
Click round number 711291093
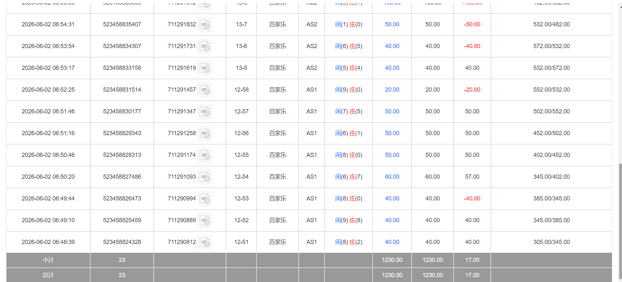tap(182, 177)
